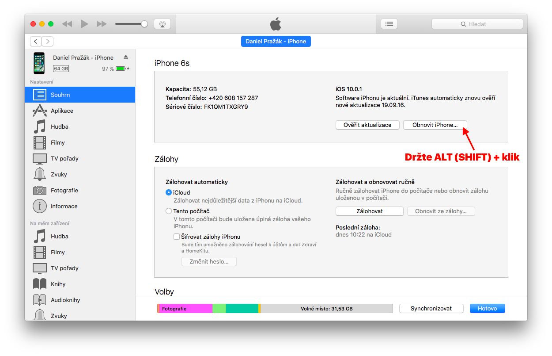552x356 pixels.
Task: Click the Telefonní číslo line
Action: click(212, 98)
